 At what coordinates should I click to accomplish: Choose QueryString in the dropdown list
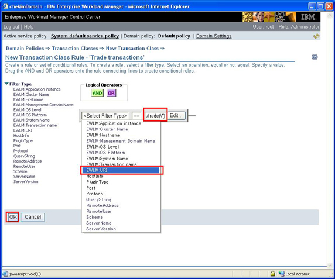click(x=121, y=199)
